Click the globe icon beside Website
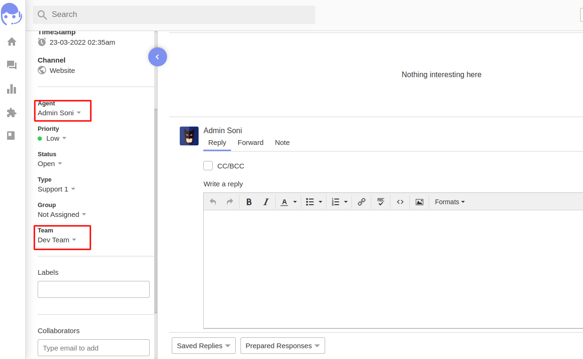 (x=42, y=70)
